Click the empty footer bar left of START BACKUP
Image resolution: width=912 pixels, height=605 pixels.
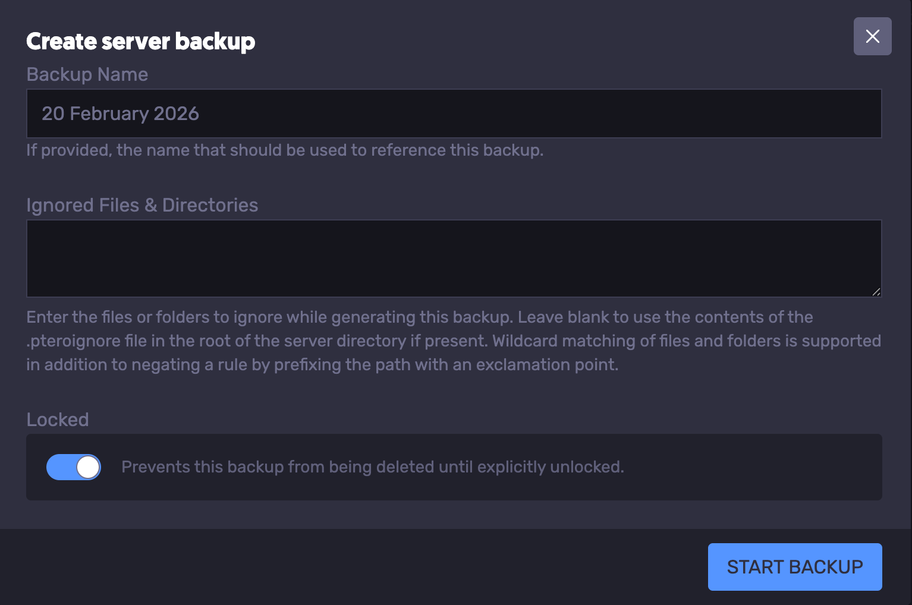(x=357, y=567)
